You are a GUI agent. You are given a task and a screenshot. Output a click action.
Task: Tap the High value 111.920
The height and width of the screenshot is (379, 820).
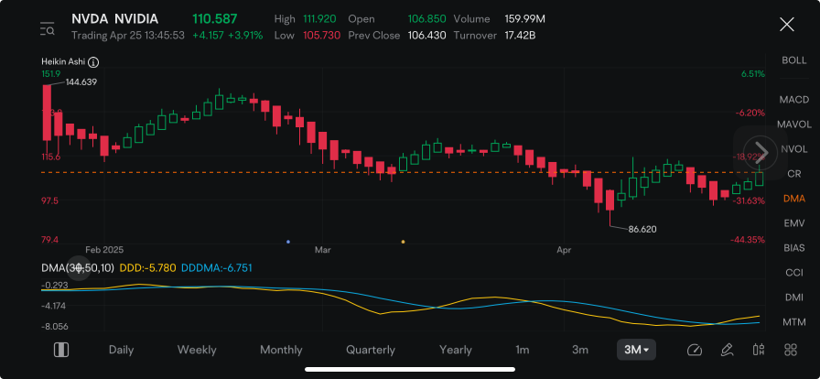coord(320,19)
